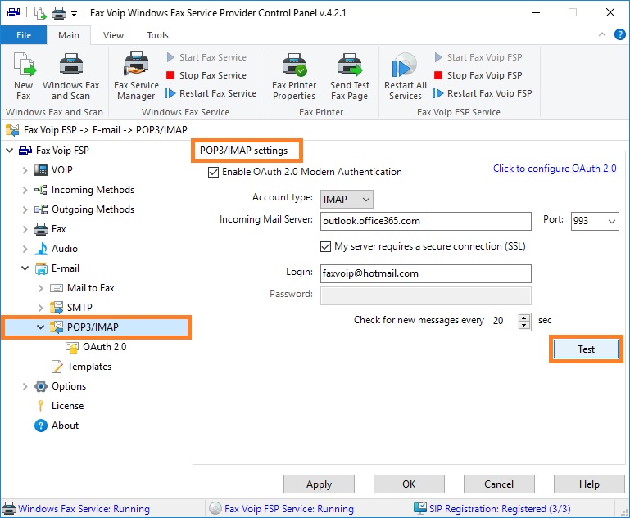Viewport: 630px width, 518px height.
Task: Select Fax printer icon in tree
Action: pyautogui.click(x=41, y=229)
